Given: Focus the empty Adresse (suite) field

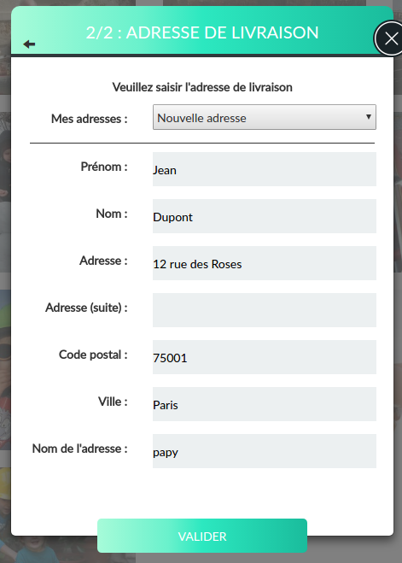Looking at the screenshot, I should pos(265,310).
